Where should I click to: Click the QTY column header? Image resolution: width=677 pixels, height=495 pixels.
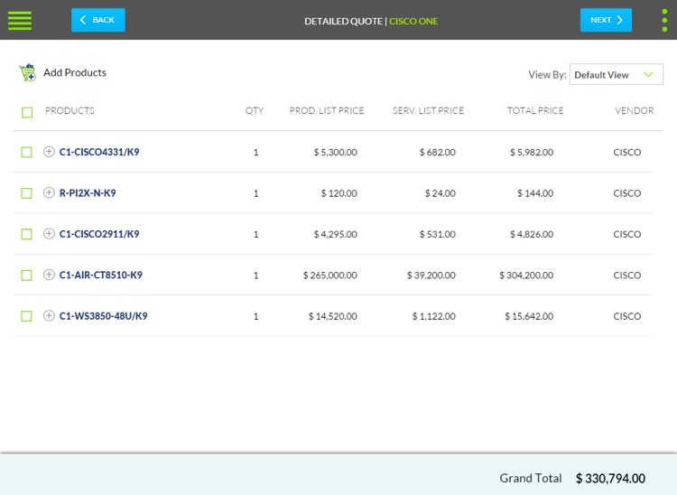coord(255,110)
